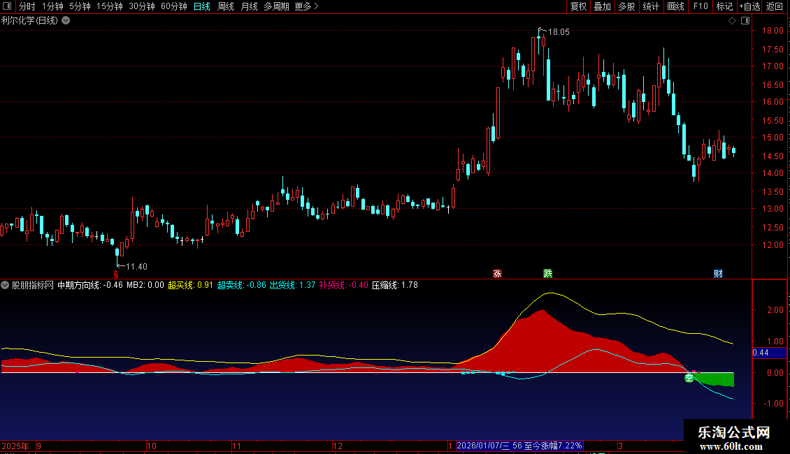This screenshot has width=790, height=454.
Task: Click month 10 on the time axis
Action: (152, 446)
